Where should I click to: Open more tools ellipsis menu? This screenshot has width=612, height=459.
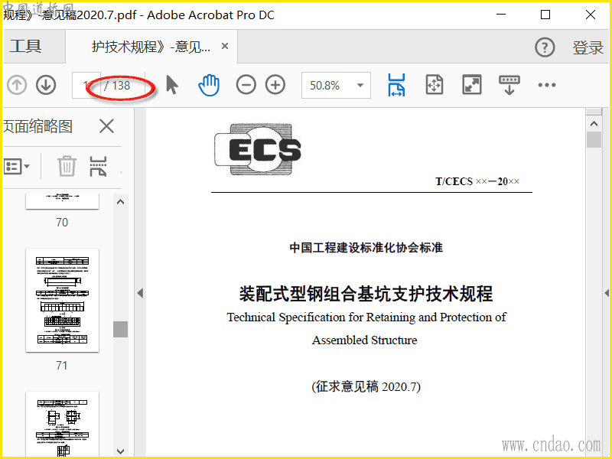[x=546, y=85]
